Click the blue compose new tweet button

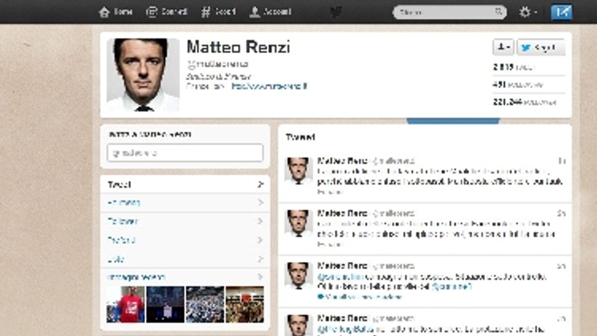[x=561, y=12]
